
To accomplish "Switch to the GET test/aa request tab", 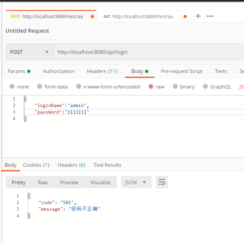I will tap(144, 16).
